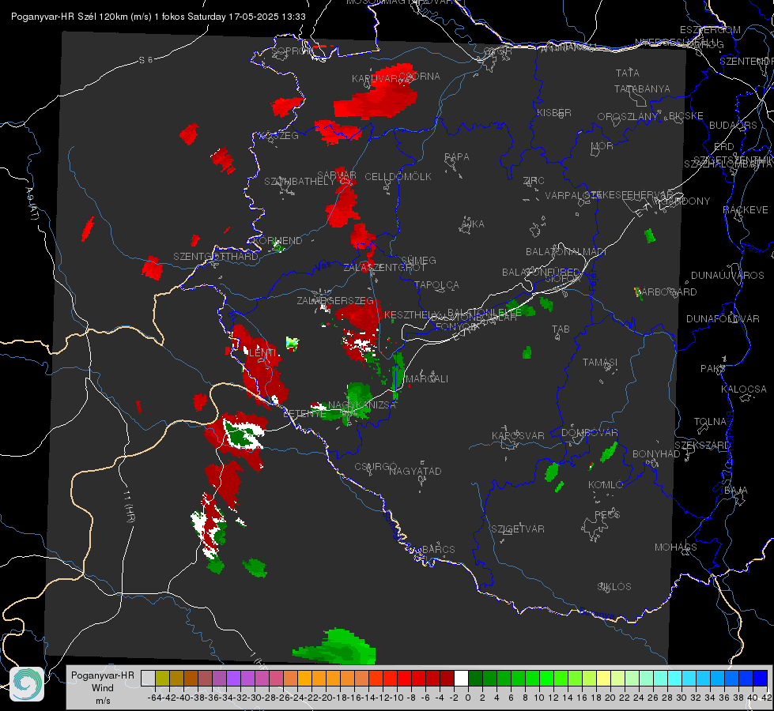Image resolution: width=774 pixels, height=711 pixels.
Task: Click the BARCS label
Action: (x=438, y=550)
